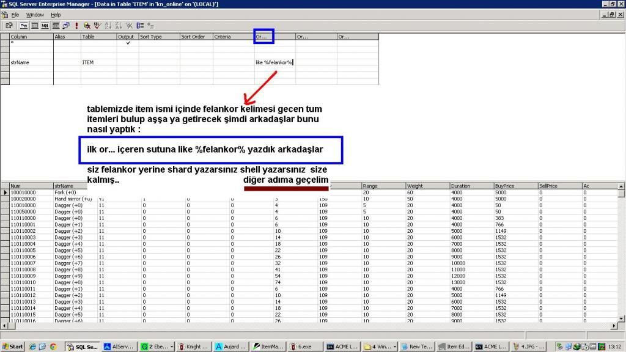Click the Properties icon at toolbar start
This screenshot has height=352, width=626.
(x=9, y=26)
